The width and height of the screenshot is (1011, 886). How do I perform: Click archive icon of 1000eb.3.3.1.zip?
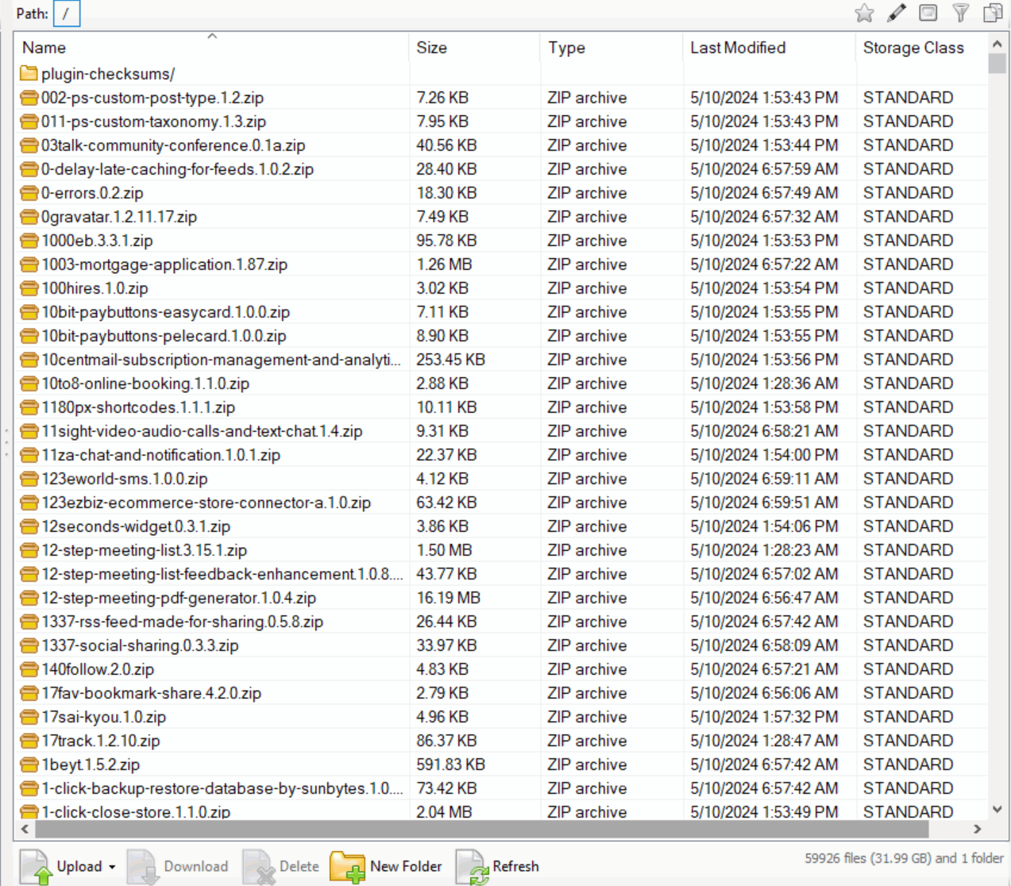coord(29,241)
